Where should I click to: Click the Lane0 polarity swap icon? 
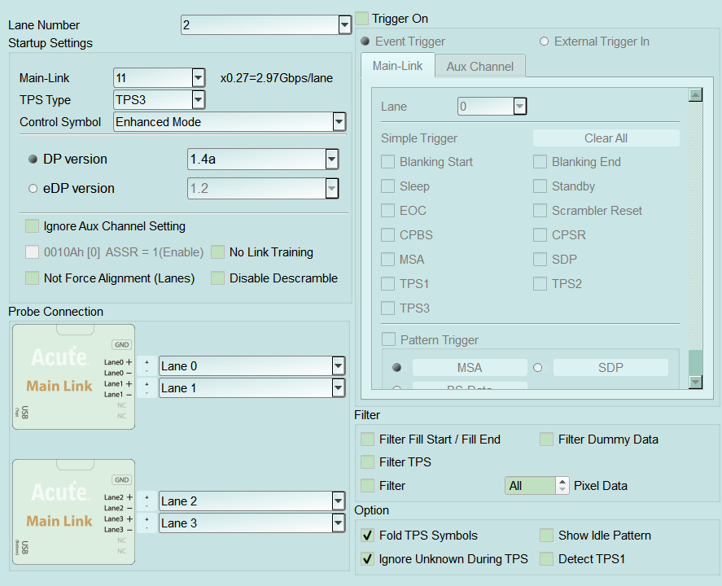(147, 366)
